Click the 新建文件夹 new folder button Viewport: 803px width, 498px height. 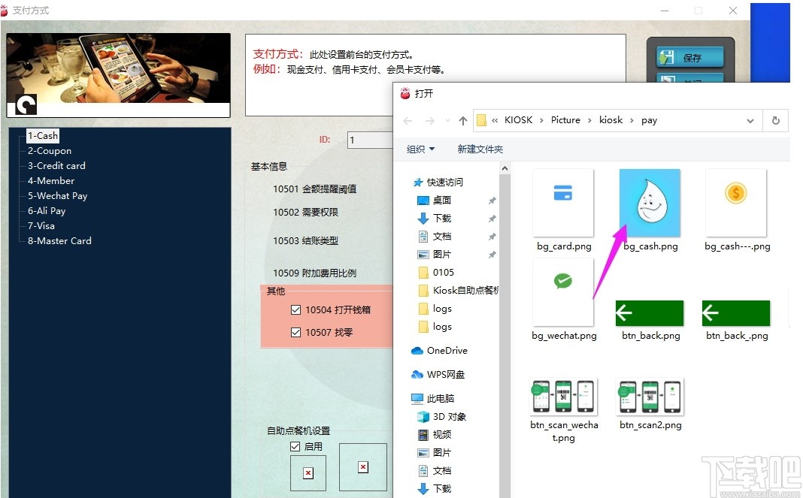tap(480, 149)
